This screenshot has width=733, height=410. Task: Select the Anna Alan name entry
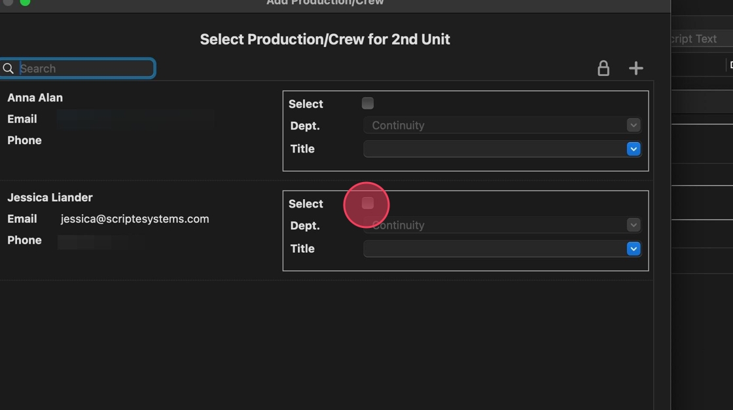(35, 98)
